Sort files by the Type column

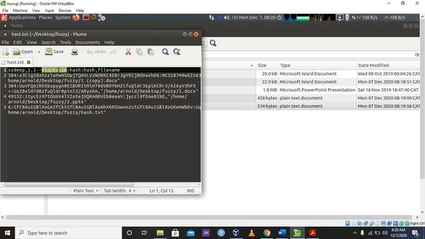click(x=317, y=65)
